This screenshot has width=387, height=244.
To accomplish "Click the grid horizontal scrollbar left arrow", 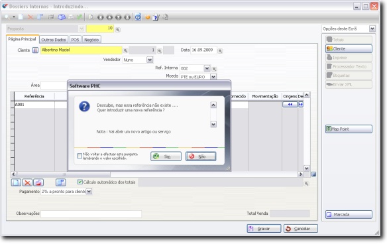I will [x=13, y=174].
